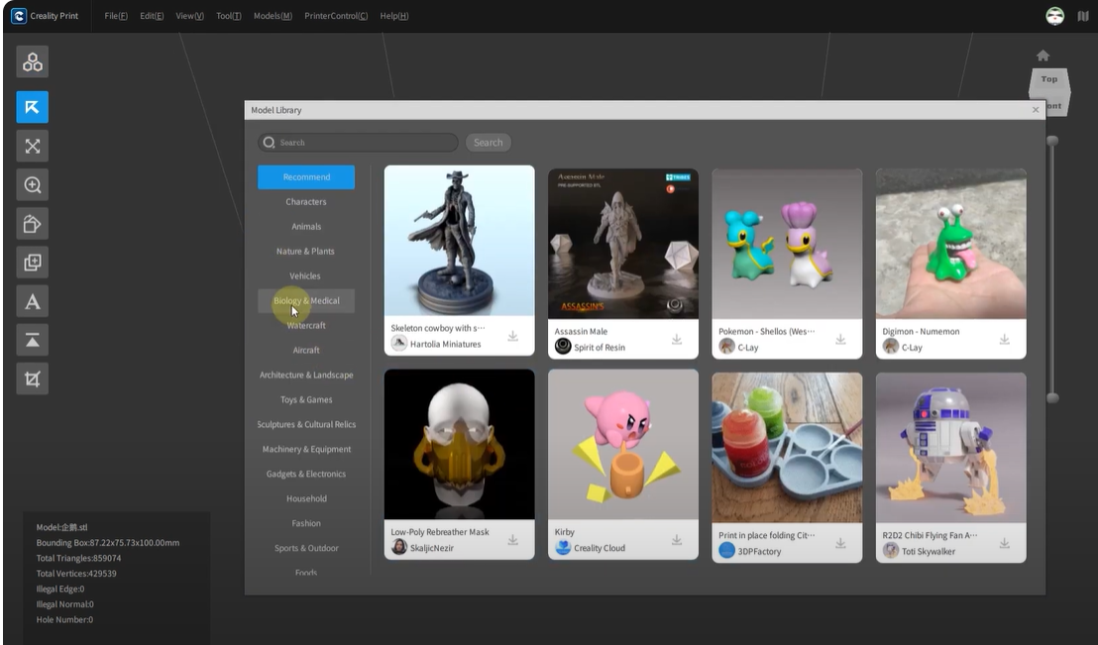Click author Toti Skywalker
Viewport: 1098px width, 645px height.
point(928,552)
